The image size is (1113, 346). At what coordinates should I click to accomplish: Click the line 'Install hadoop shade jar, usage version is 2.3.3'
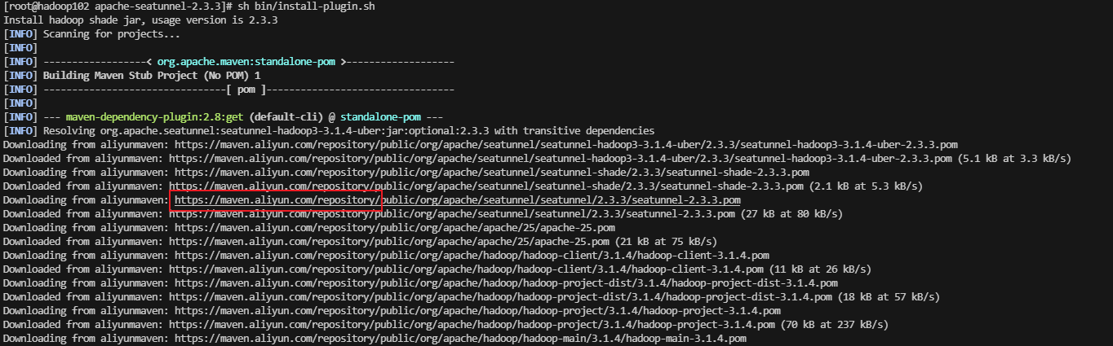[140, 20]
